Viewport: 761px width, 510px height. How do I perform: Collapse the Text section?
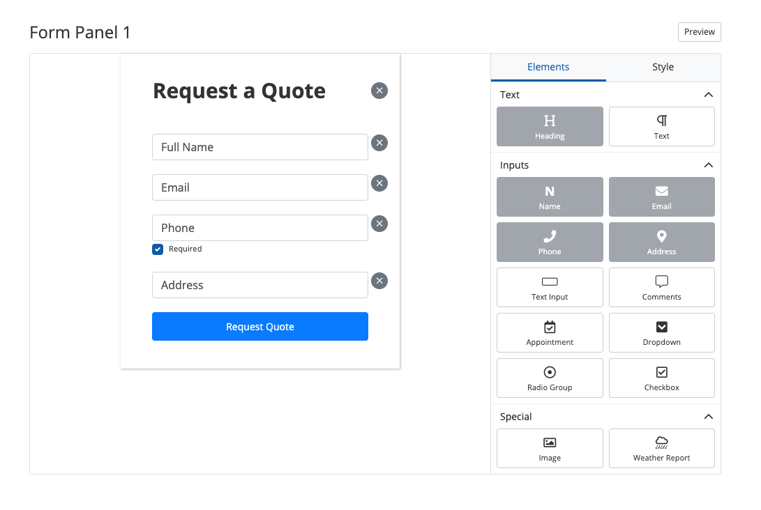[708, 95]
